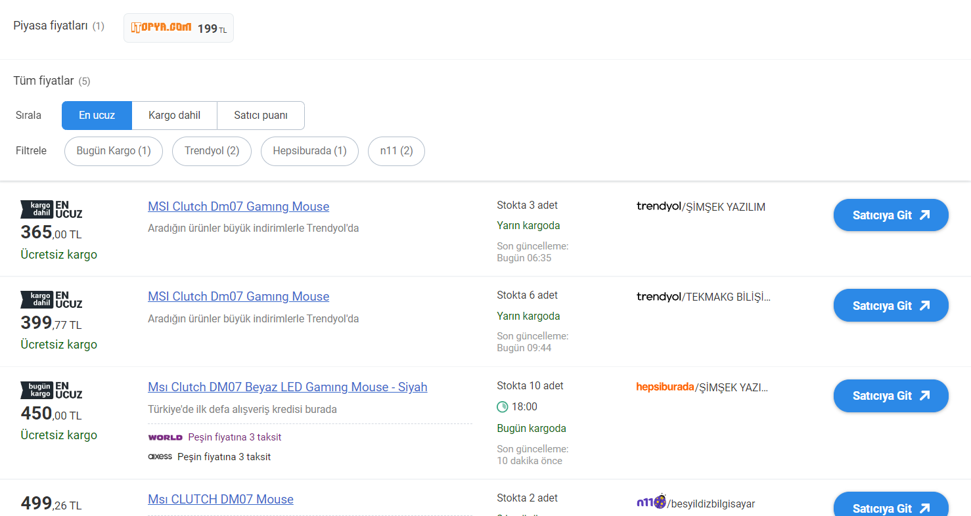Go to seller for 499,26 TL offer
The height and width of the screenshot is (516, 971).
point(891,504)
